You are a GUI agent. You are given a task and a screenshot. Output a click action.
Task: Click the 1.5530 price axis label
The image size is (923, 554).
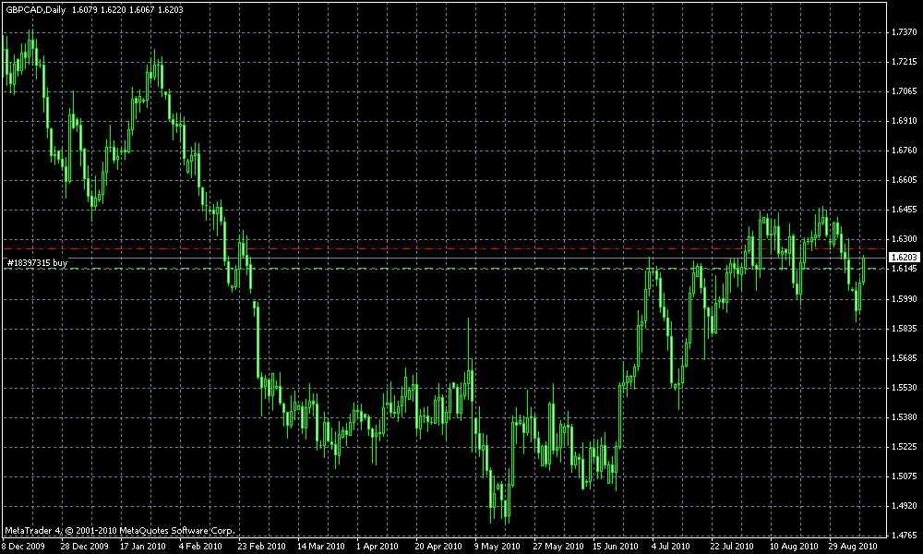[905, 388]
